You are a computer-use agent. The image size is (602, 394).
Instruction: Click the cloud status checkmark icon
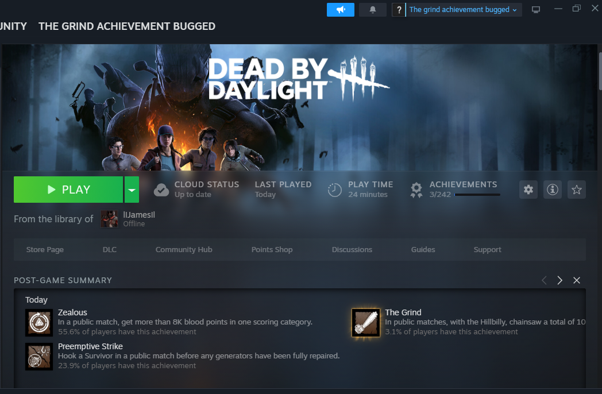[x=161, y=190]
